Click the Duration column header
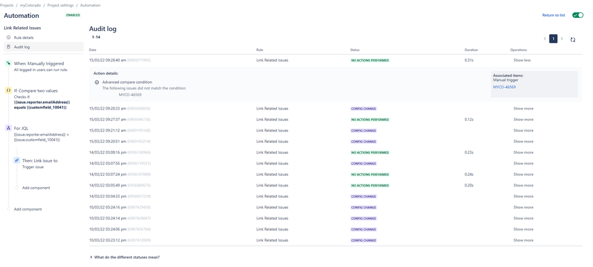This screenshot has width=593, height=267. point(471,50)
